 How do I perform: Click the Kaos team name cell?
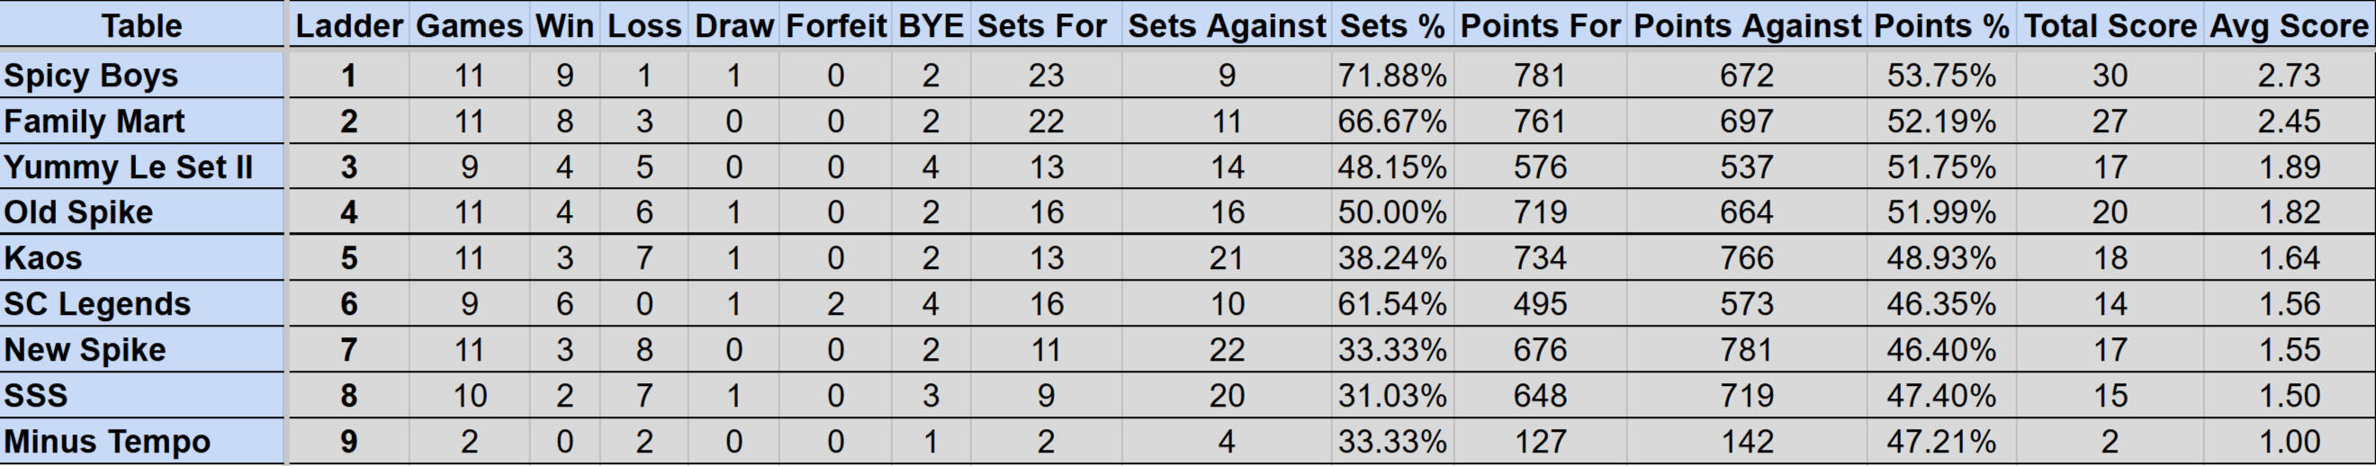tap(43, 258)
